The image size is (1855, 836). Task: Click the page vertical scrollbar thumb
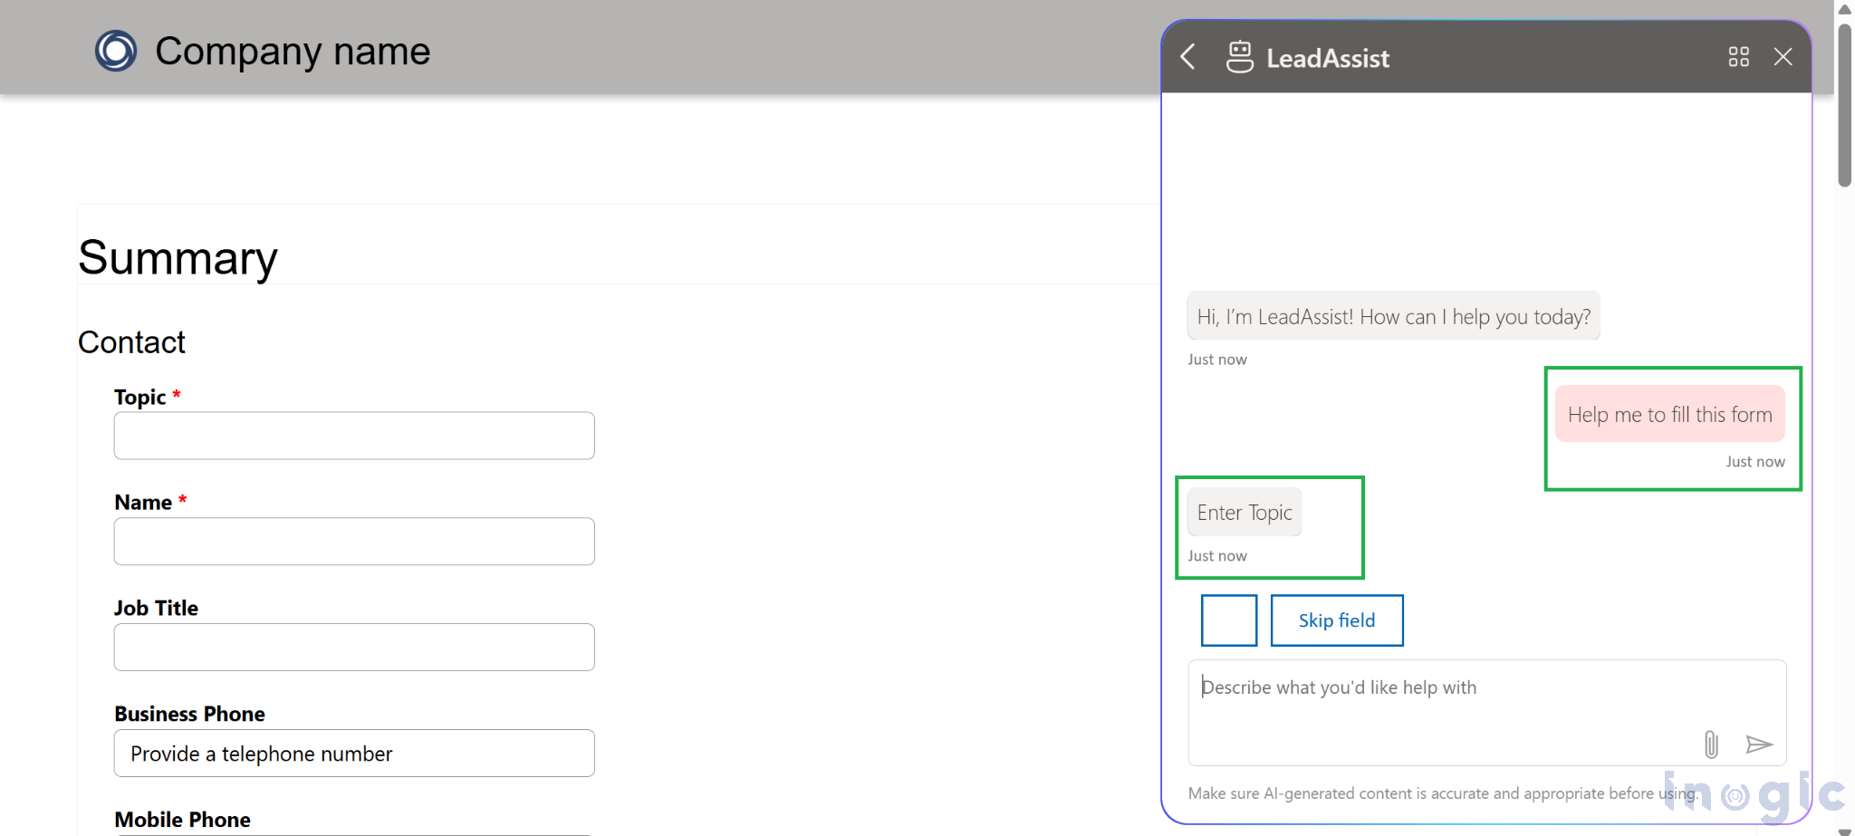pyautogui.click(x=1844, y=104)
